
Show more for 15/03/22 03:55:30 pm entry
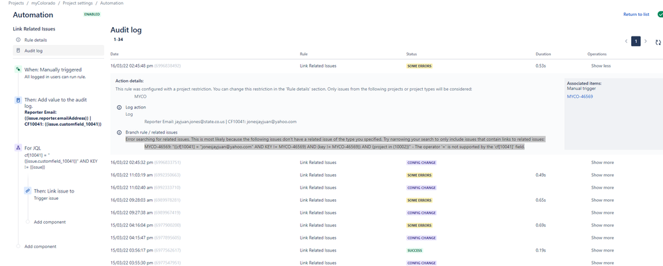[x=602, y=263]
